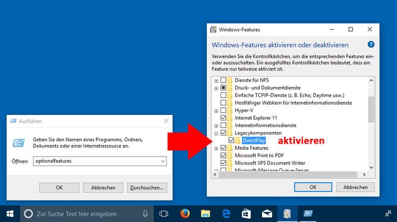The image size is (397, 222).
Task: Open Firefox from the taskbar
Action: click(185, 213)
